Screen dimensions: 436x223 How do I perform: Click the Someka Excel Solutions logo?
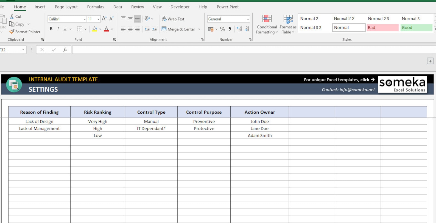403,84
